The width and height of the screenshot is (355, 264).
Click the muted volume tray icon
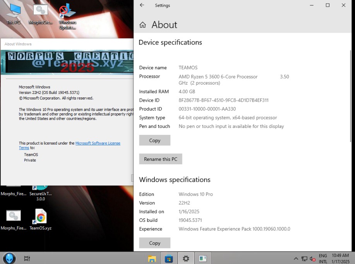(x=312, y=259)
